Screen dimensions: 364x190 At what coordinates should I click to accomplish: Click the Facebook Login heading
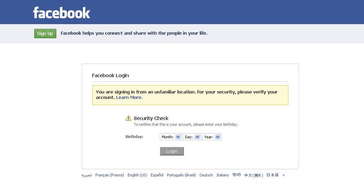[x=110, y=75]
